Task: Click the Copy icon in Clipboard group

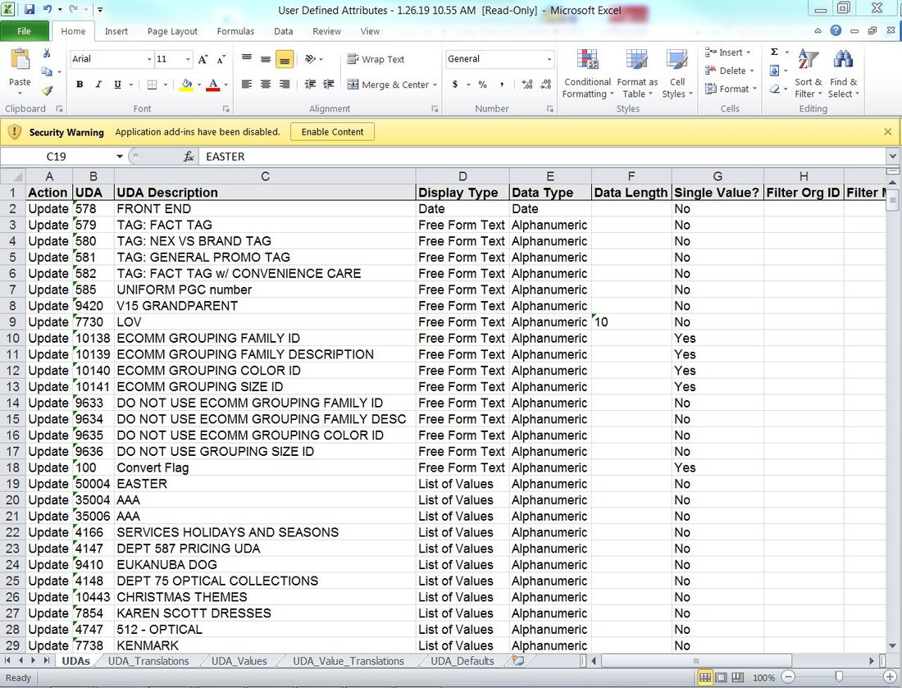Action: tap(47, 71)
